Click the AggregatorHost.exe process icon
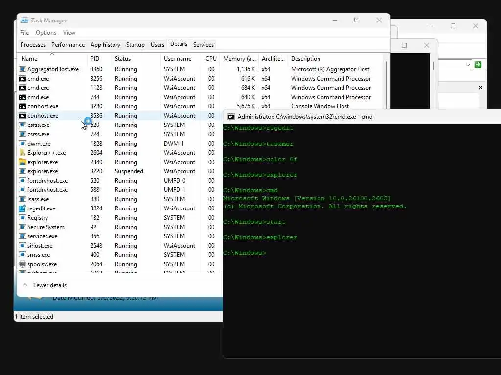501x375 pixels. 23,69
